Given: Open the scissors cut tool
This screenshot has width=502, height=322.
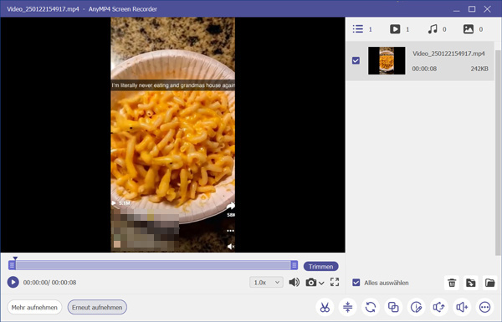Looking at the screenshot, I should click(325, 307).
